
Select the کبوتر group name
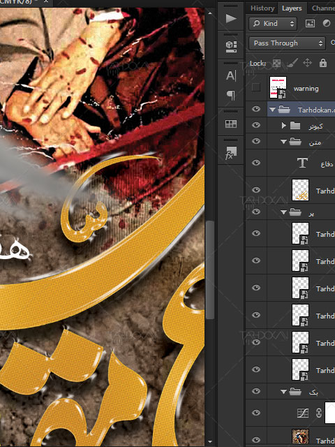click(x=315, y=126)
